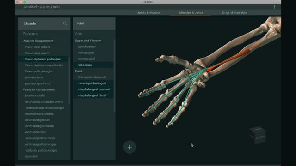Screen dimensions: 296x166
Task: Switch to Joints & Motion tab
Action: pos(148,12)
